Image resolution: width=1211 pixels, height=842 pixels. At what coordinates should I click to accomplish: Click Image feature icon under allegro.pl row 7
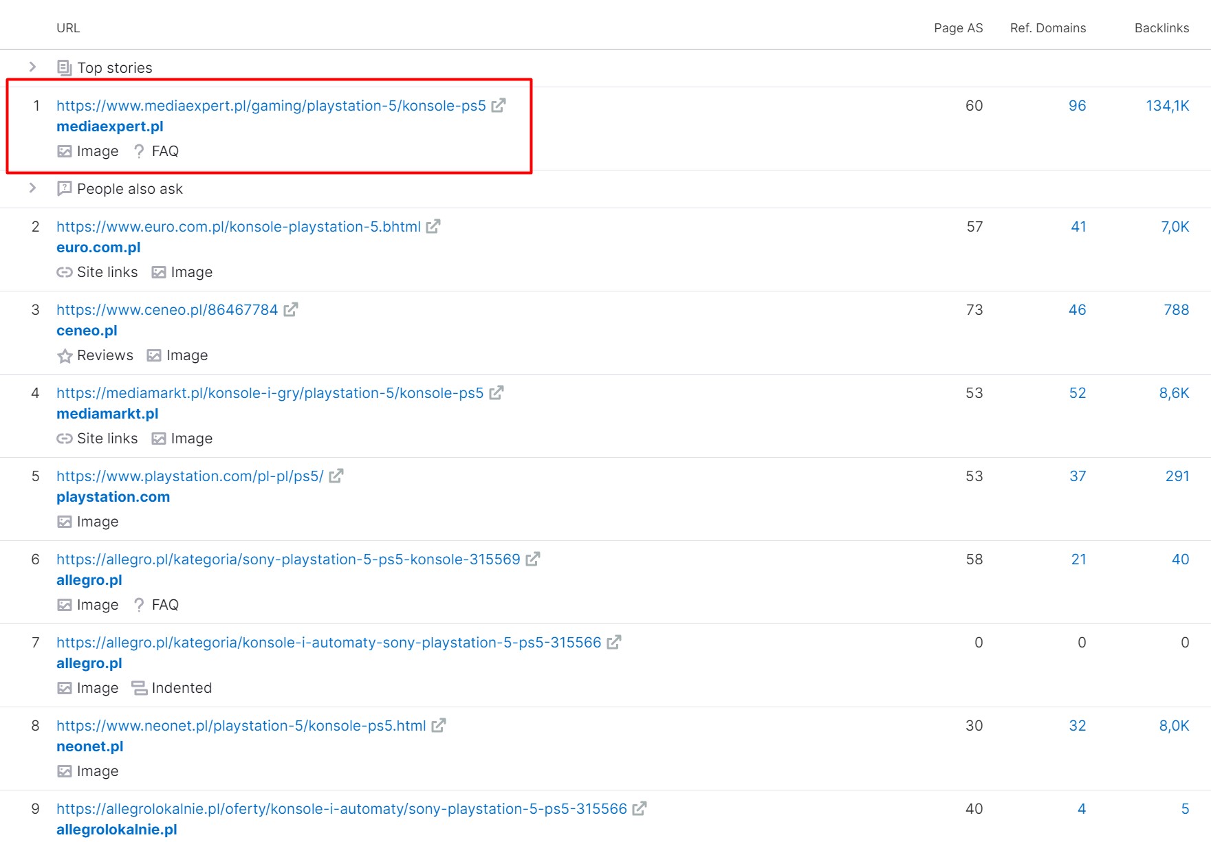point(65,688)
